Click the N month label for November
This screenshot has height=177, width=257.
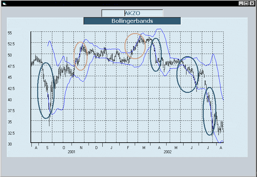(81, 148)
